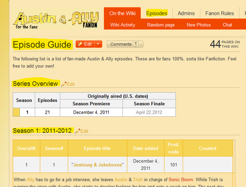Follow the Trish link in the summary
Screen dimensions: 246x187
(138, 180)
